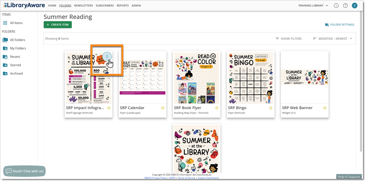Open the Admin menu
The width and height of the screenshot is (366, 182).
coord(136,5)
